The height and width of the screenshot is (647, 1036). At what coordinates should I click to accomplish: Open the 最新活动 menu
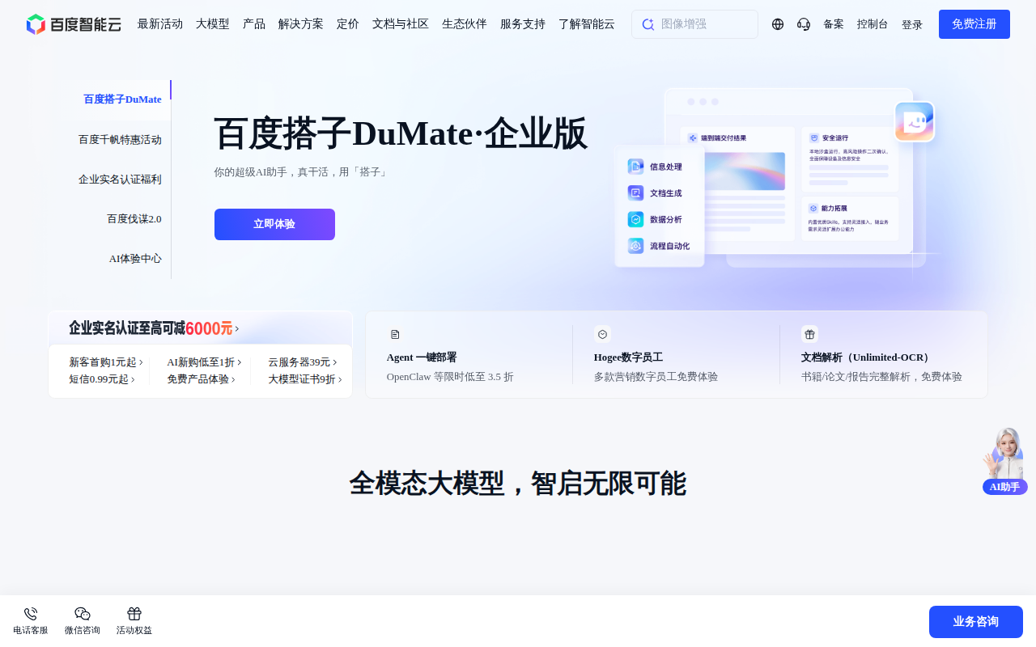(x=160, y=24)
